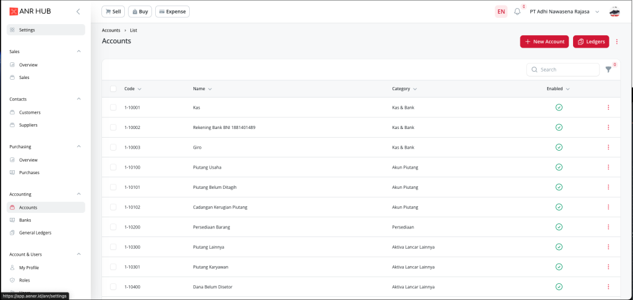Viewport: 633px width, 300px height.
Task: Click the New Account button
Action: click(544, 41)
